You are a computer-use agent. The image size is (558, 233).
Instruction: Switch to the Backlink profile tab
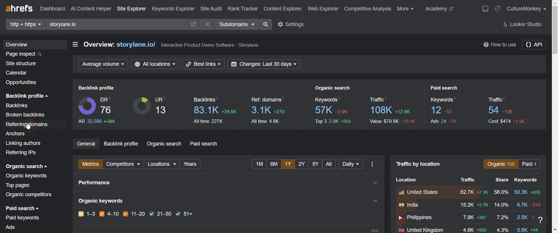click(x=121, y=144)
